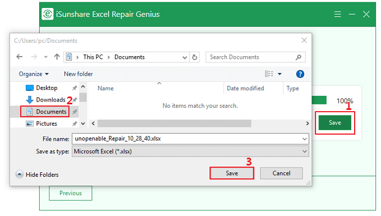Click the change view layout icon
Viewport: 381px width, 216px height.
269,73
